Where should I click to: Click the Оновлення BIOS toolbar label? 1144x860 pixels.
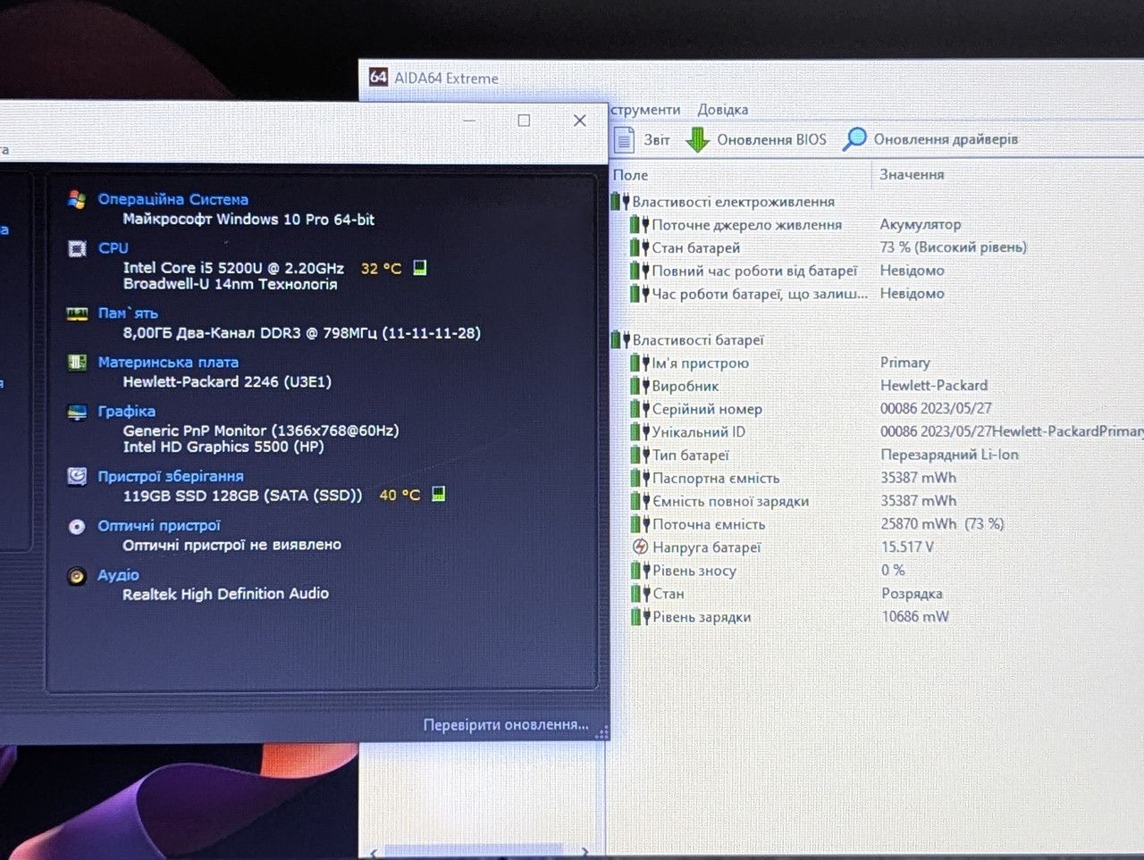771,139
